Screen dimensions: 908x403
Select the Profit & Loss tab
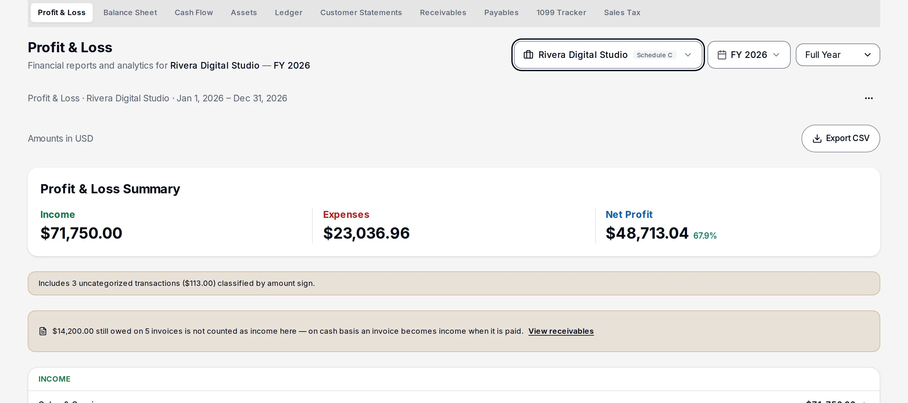[x=62, y=13]
